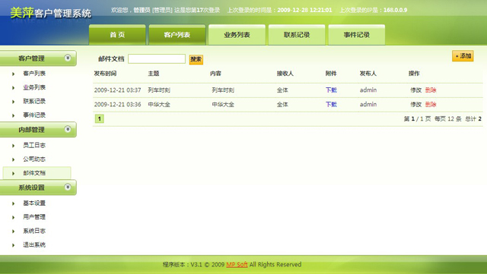Screen dimensions: 487x274
Task: Click arrow icon beside 客户列表 sidebar item
Action: pos(14,74)
